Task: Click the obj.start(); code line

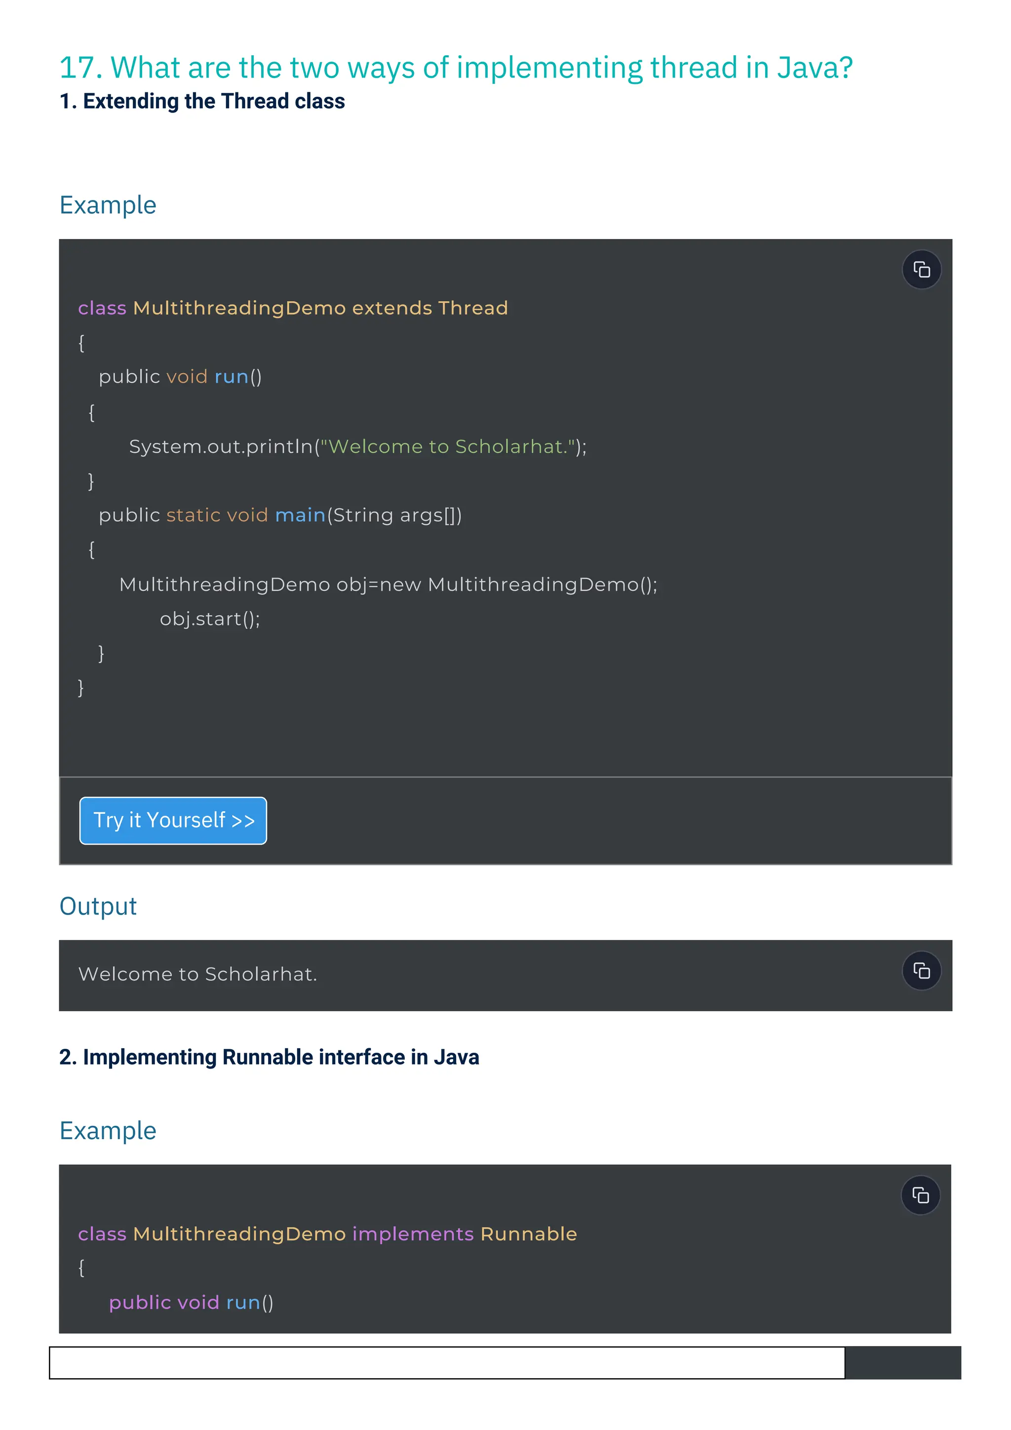Action: [210, 618]
